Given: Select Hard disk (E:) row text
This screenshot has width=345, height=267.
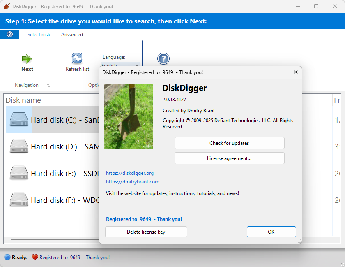Looking at the screenshot, I should [65, 173].
